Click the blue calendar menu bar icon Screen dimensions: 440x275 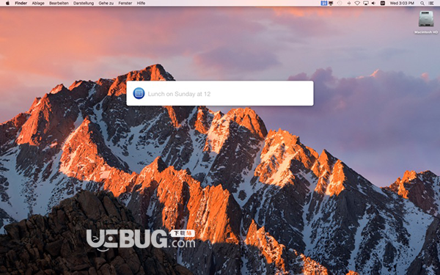click(x=324, y=3)
